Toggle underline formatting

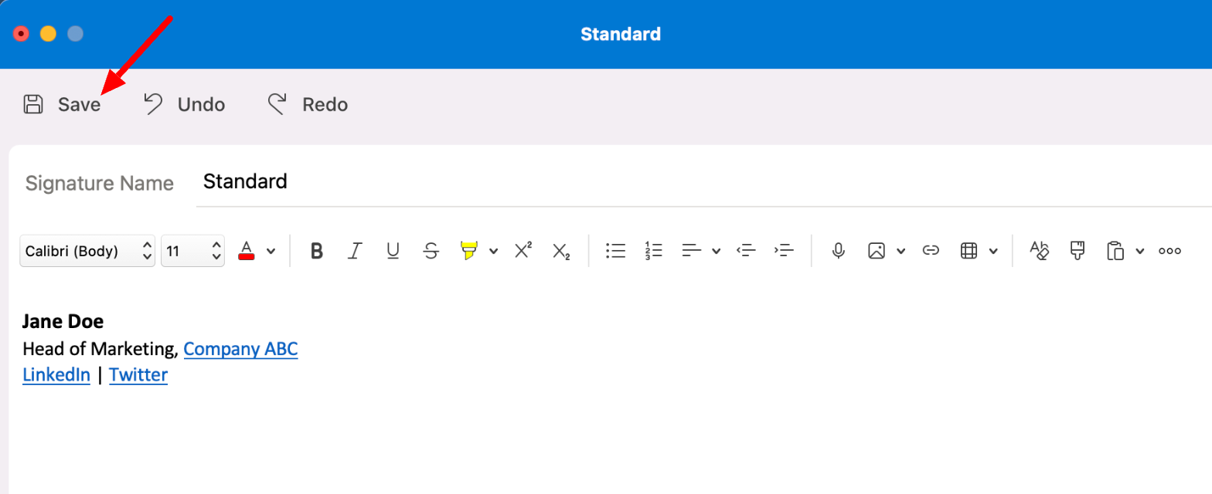point(393,251)
